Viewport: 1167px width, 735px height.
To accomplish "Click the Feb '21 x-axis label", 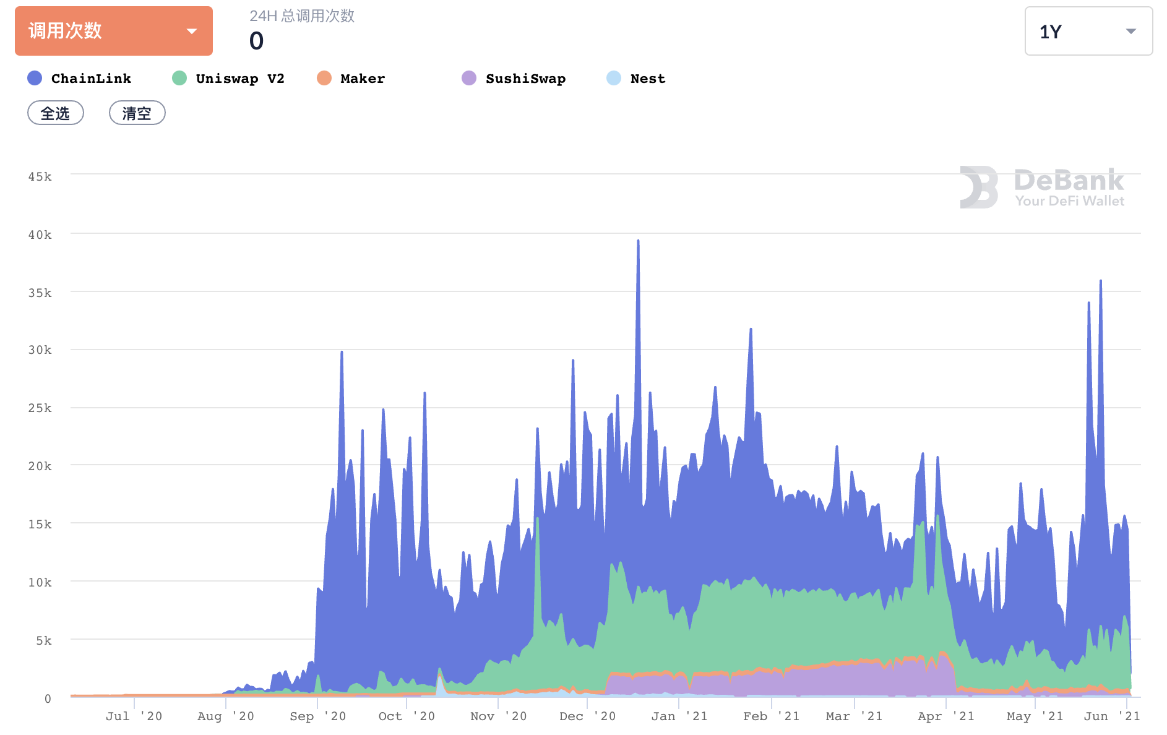I will (x=772, y=716).
